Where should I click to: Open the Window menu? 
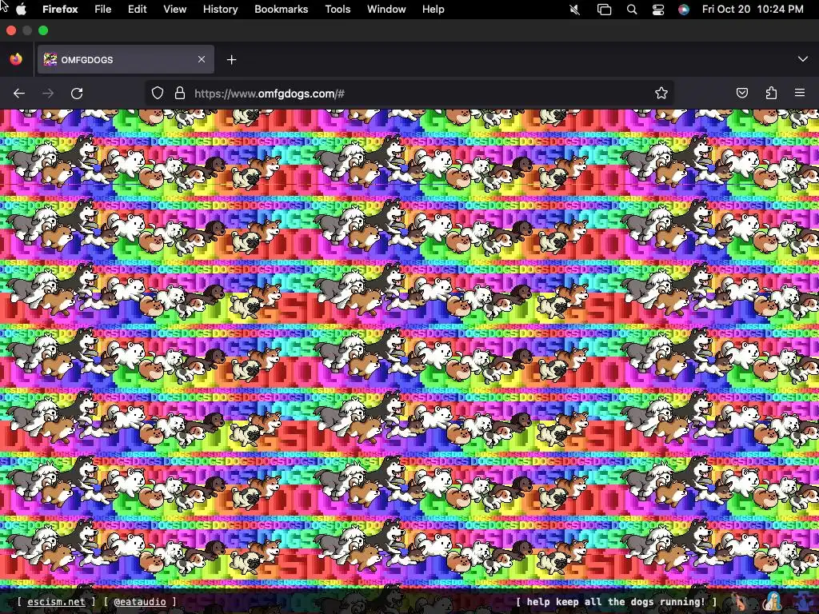(x=386, y=10)
